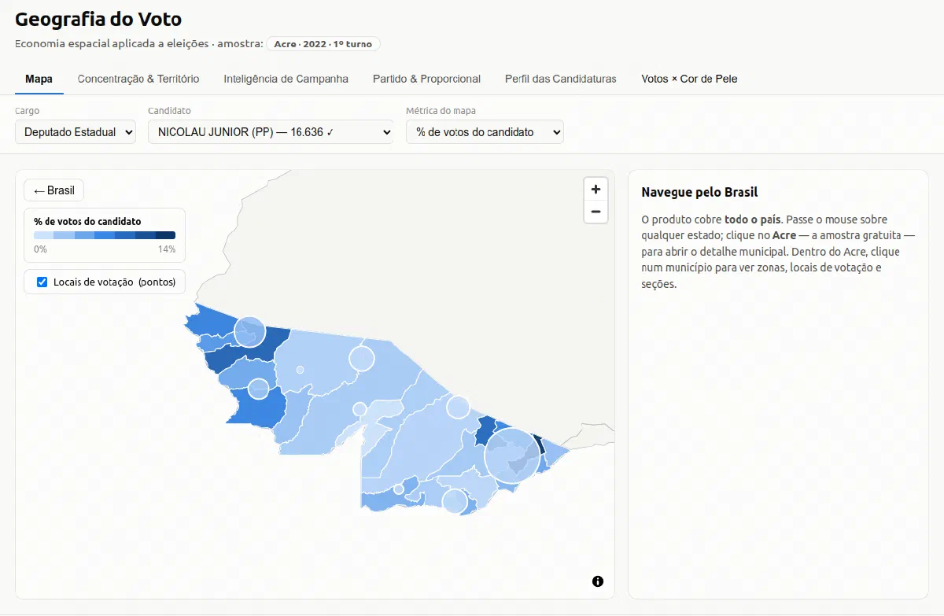The image size is (944, 616).
Task: Click the ← Brasil back button
Action: click(x=53, y=190)
